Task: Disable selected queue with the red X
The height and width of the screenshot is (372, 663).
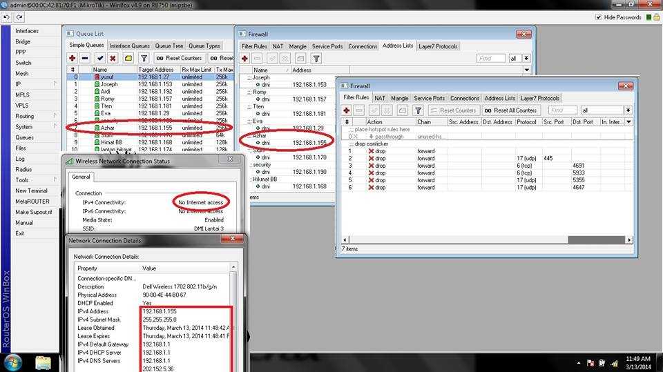Action: coord(113,59)
